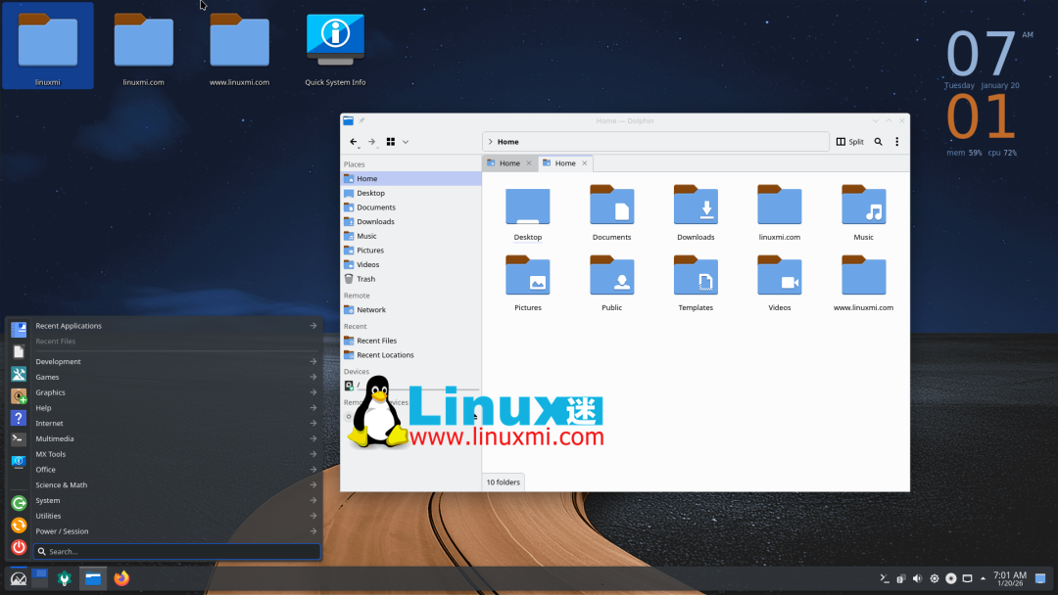This screenshot has width=1058, height=595.
Task: Open the clipboard manager icon in system tray
Action: coord(901,578)
